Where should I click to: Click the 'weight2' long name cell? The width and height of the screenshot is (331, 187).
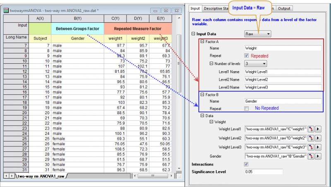[x=138, y=38]
